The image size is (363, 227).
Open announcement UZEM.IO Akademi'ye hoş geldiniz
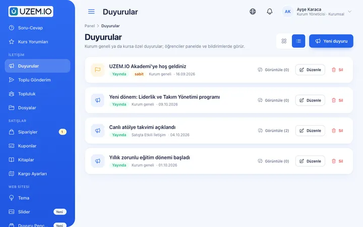(148, 67)
